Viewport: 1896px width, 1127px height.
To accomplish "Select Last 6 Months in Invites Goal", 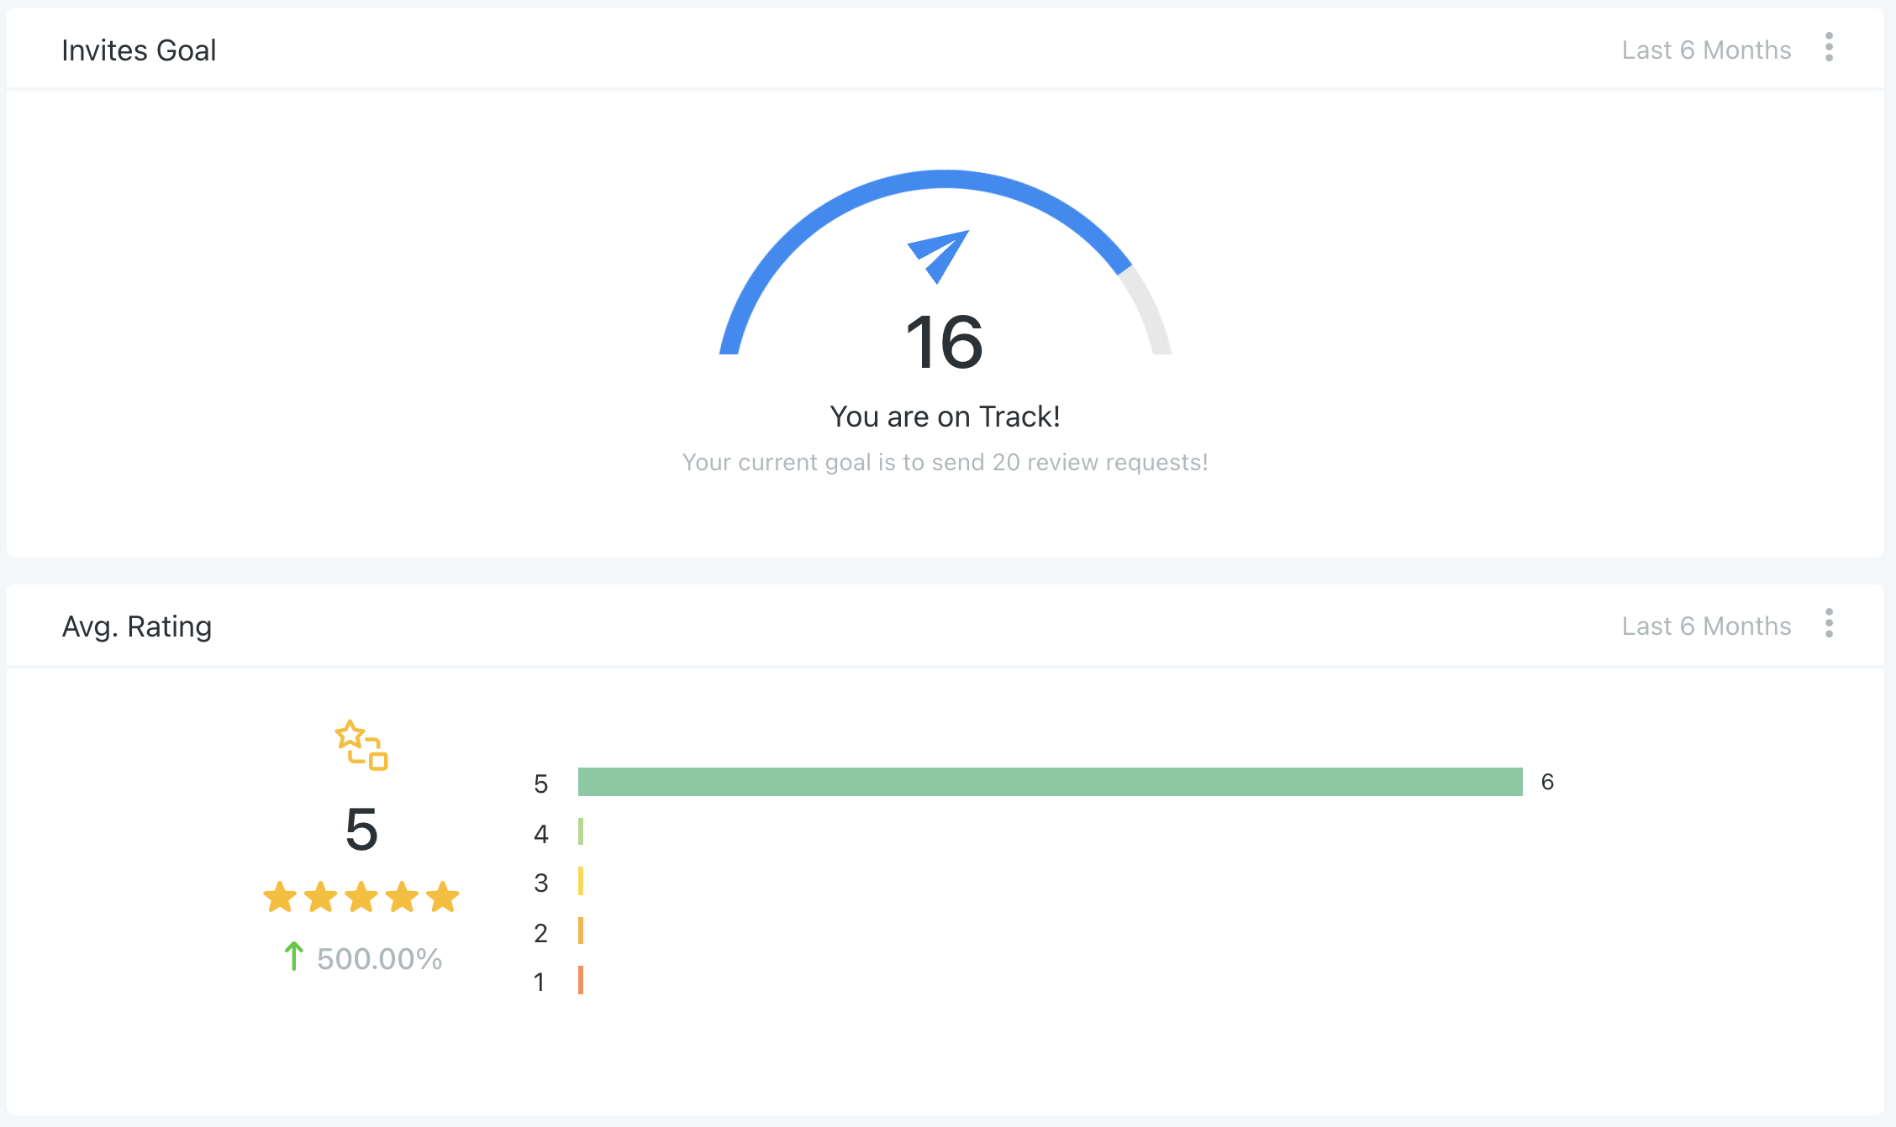I will point(1706,50).
